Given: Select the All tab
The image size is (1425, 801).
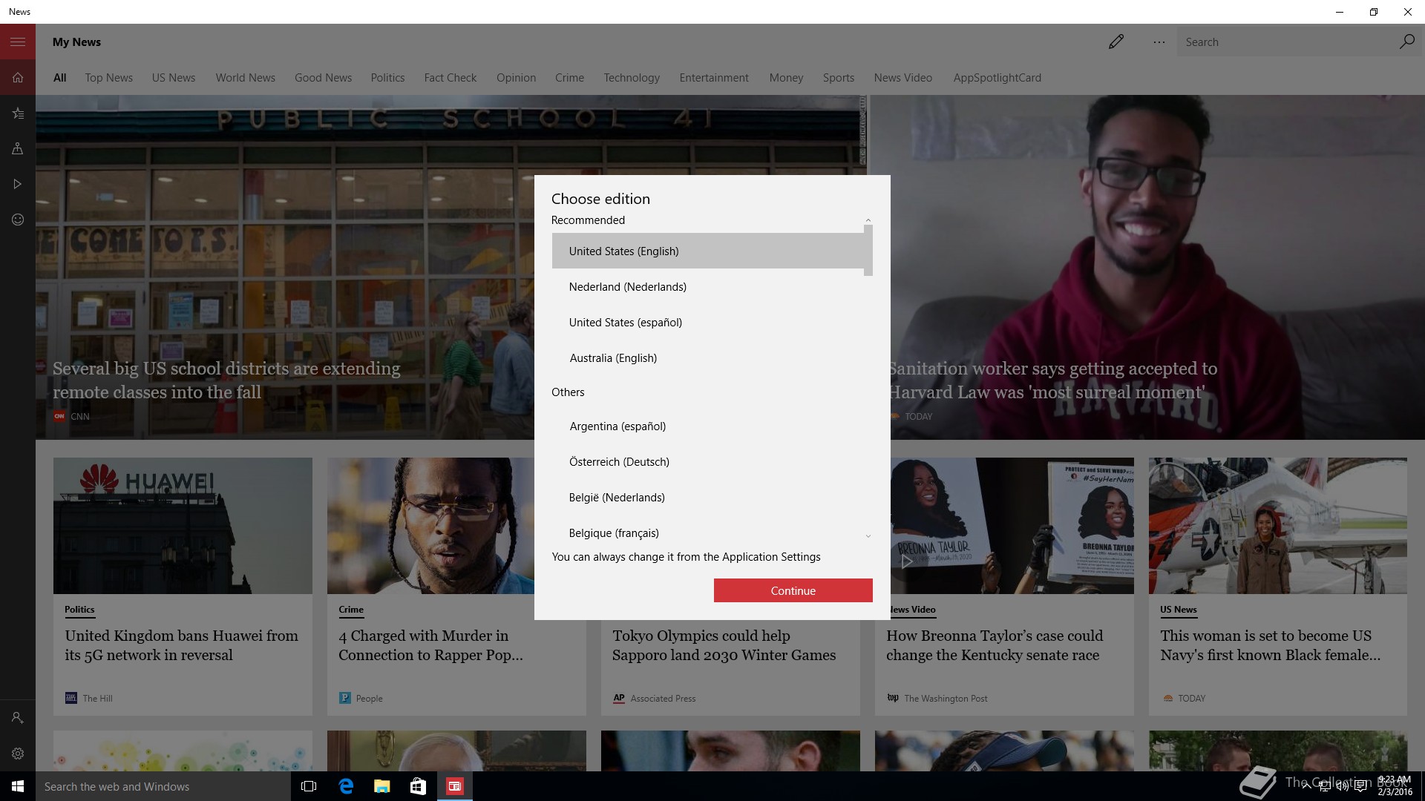Looking at the screenshot, I should coord(60,78).
